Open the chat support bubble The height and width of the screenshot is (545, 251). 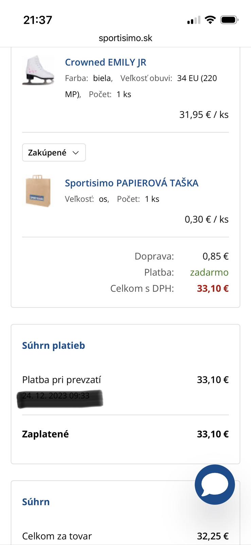[x=215, y=484]
